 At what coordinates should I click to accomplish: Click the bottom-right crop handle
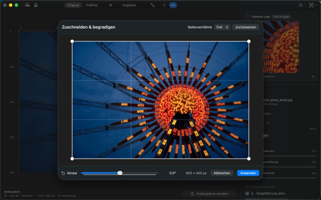pyautogui.click(x=249, y=159)
